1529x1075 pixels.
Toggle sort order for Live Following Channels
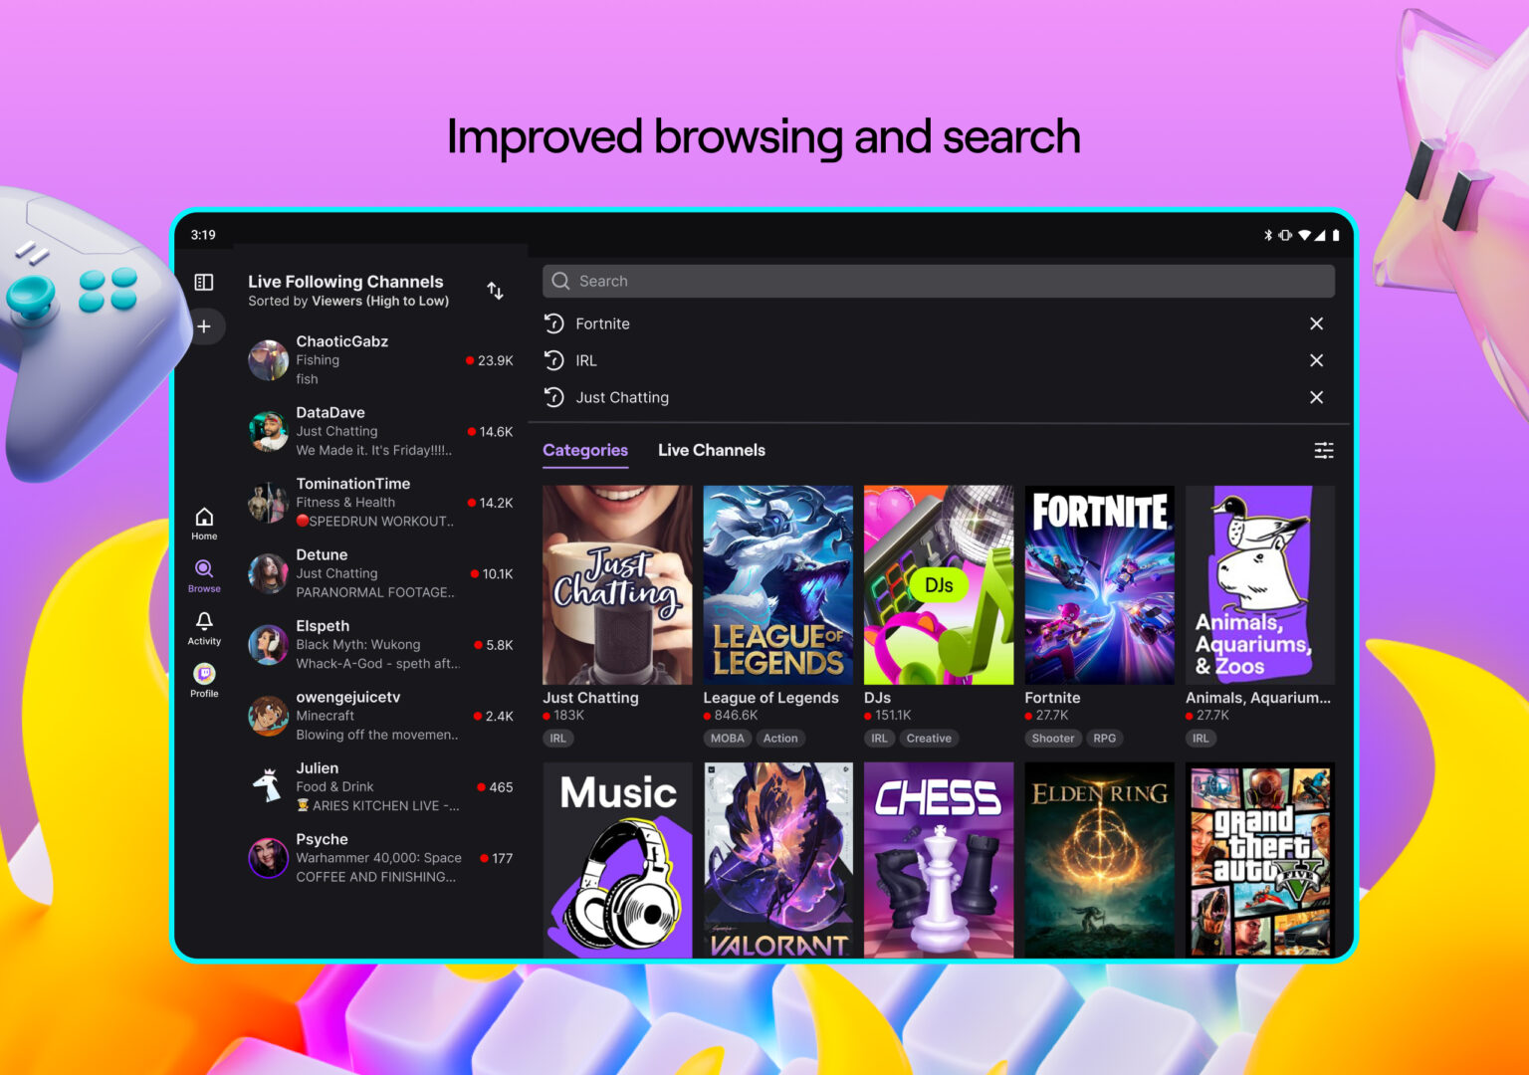(x=495, y=290)
